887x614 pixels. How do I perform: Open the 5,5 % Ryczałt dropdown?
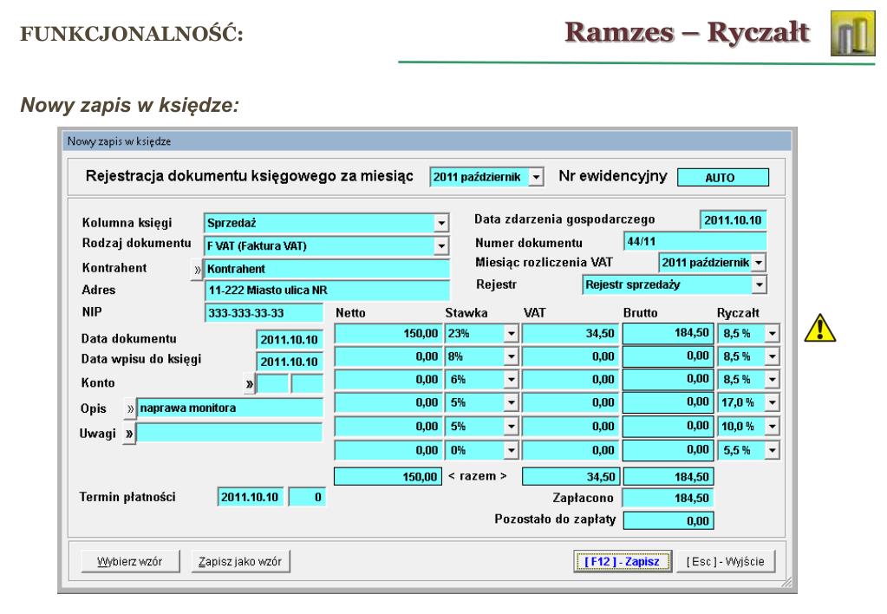click(x=773, y=451)
